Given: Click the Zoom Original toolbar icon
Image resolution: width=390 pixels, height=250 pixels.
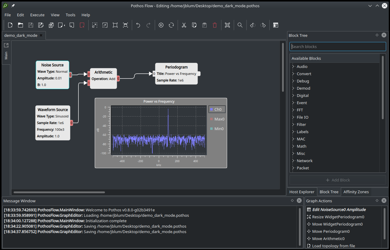Looking at the screenshot, I should pos(115,25).
